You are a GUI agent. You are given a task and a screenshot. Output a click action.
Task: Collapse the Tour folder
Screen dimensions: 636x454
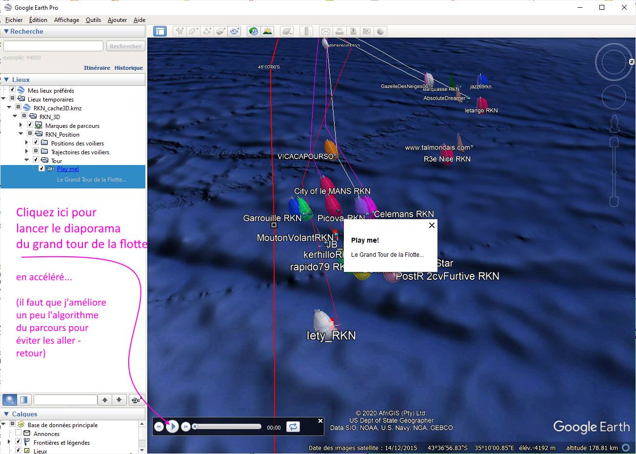click(x=27, y=160)
